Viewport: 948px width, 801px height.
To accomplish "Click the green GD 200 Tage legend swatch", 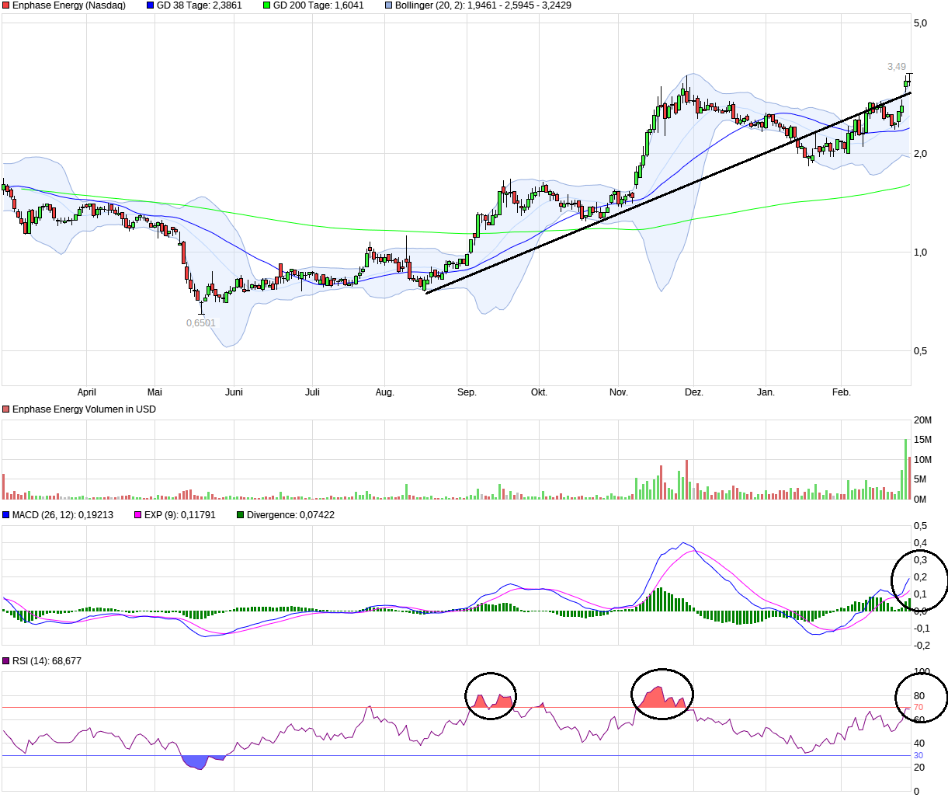I will pos(267,5).
